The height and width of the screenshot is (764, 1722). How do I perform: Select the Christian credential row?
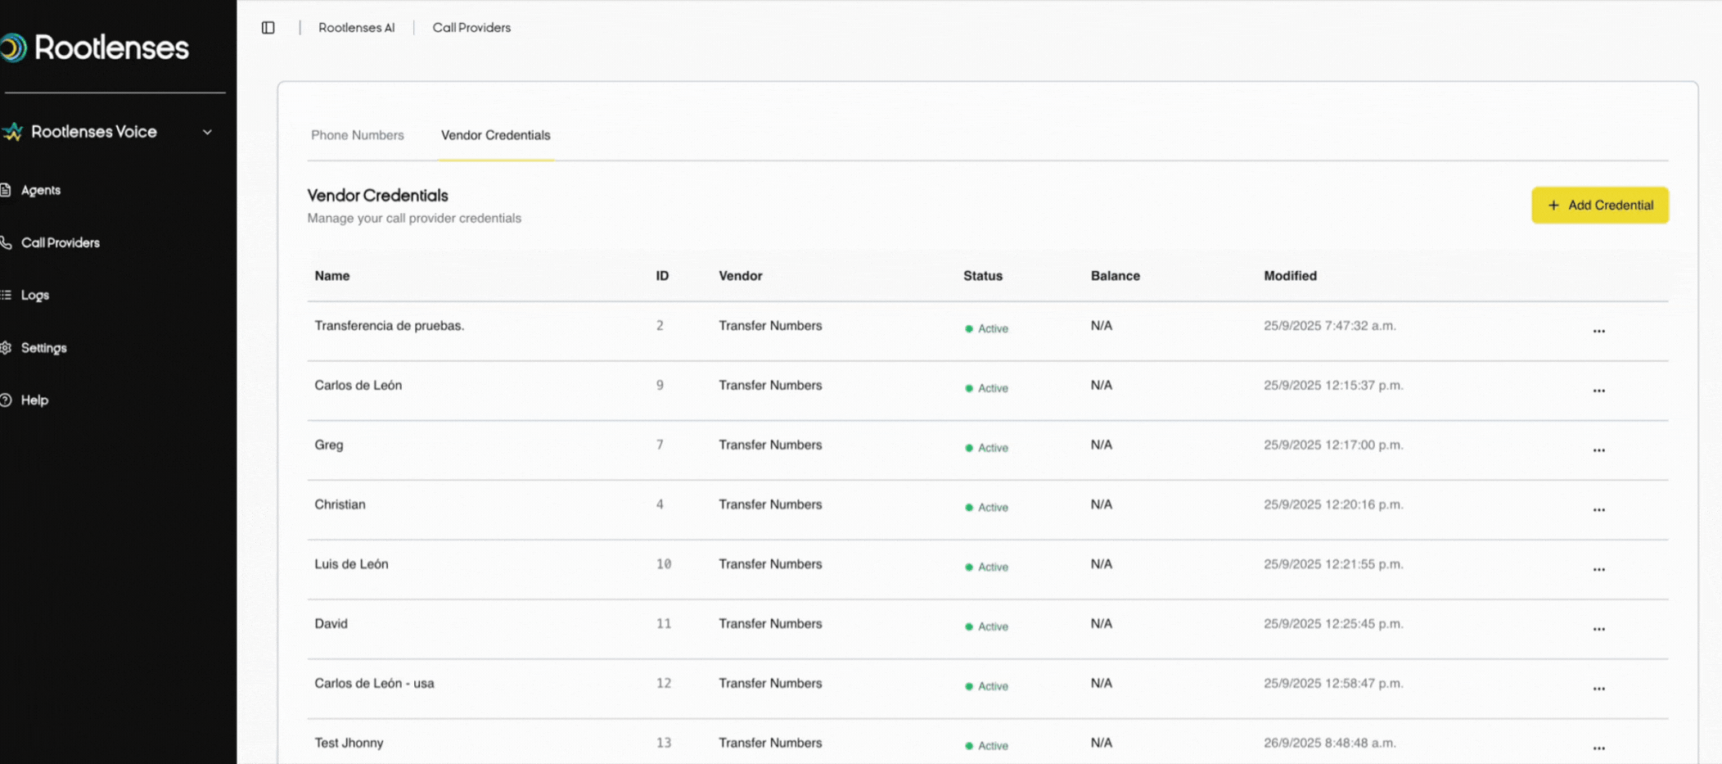point(340,504)
